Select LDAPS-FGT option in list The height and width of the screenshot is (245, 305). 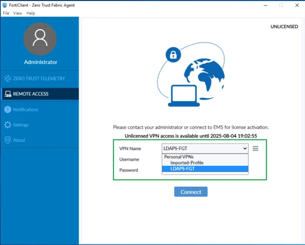pyautogui.click(x=205, y=169)
